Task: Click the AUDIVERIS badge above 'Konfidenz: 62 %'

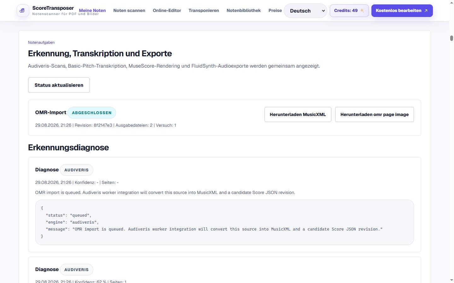Action: click(x=77, y=269)
